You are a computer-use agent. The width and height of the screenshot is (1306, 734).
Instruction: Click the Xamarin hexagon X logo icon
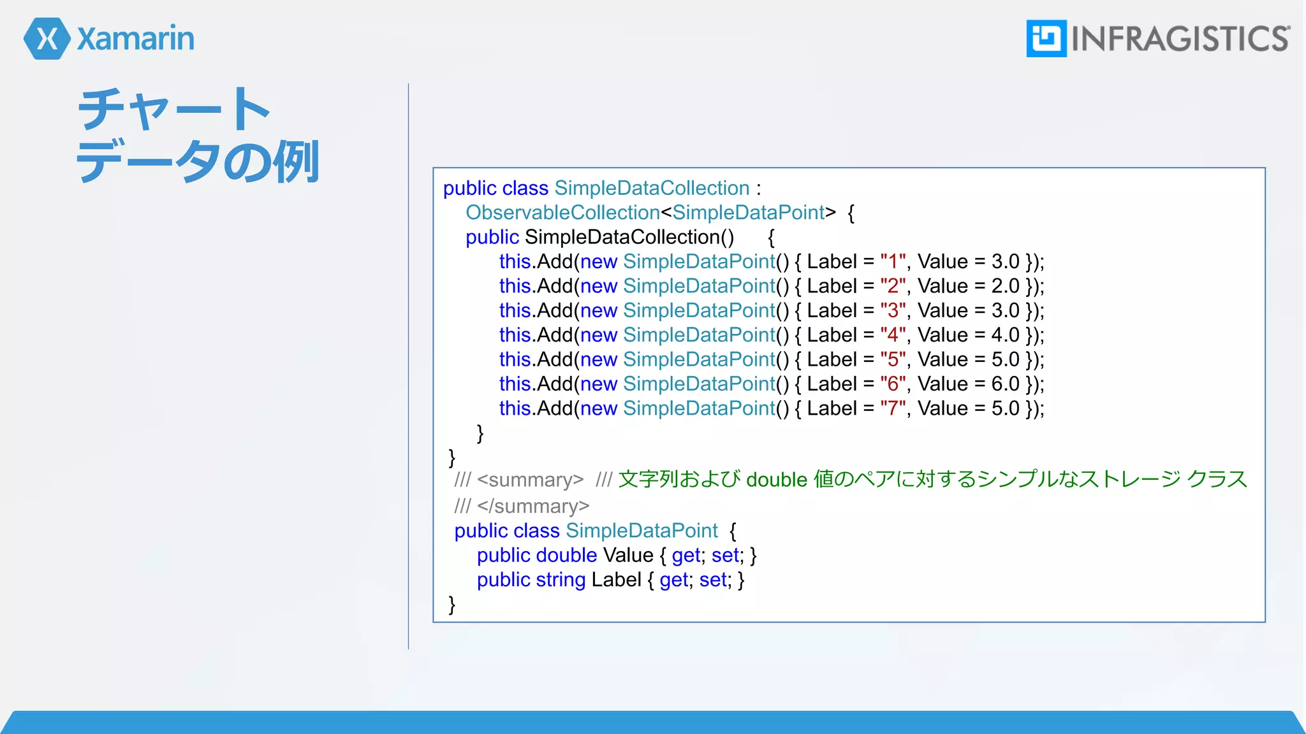coord(47,39)
